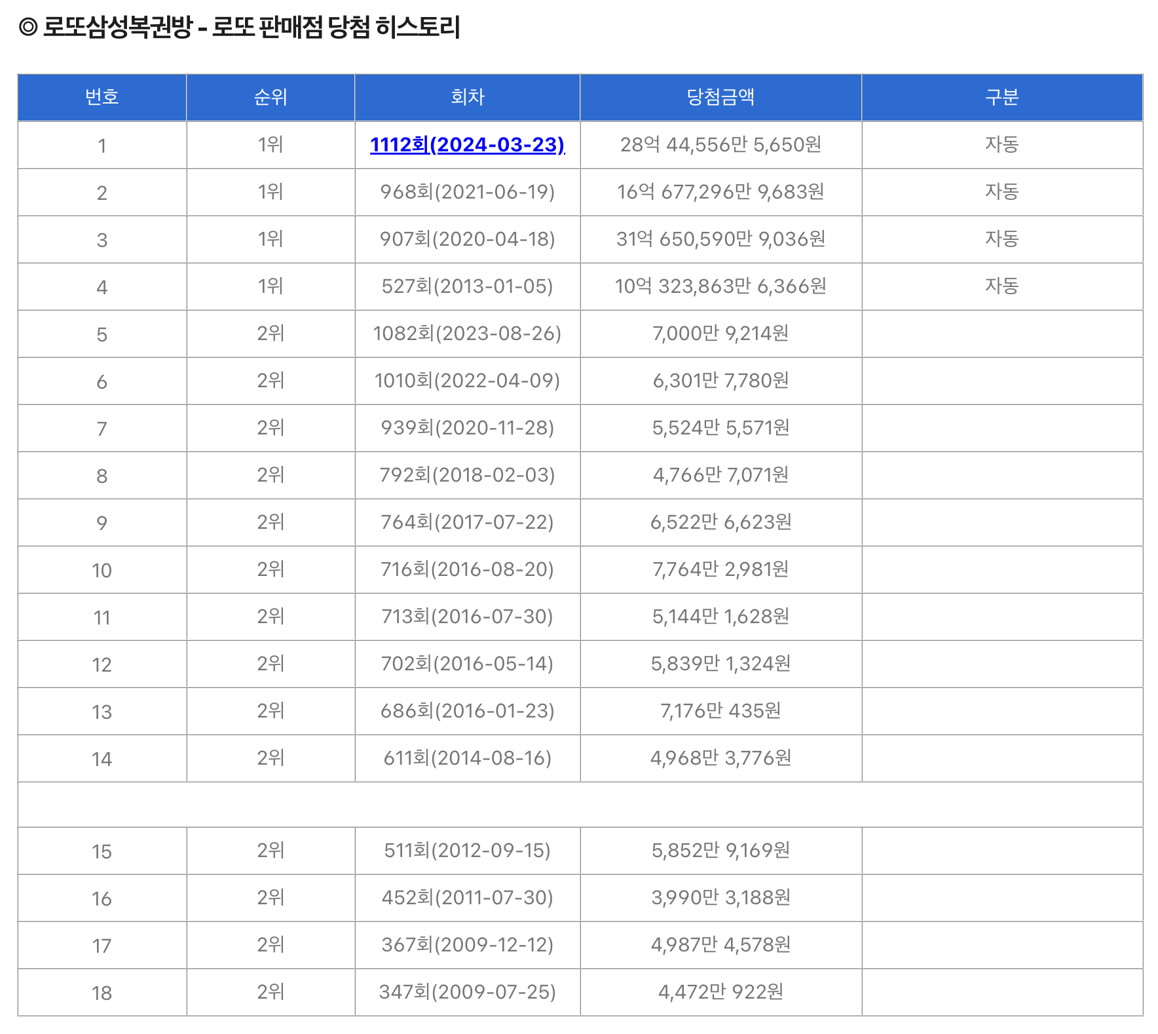Select the amount 4,968만 3,776원
The width and height of the screenshot is (1158, 1034).
pyautogui.click(x=720, y=758)
